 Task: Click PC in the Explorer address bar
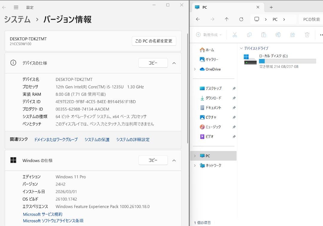coord(275,19)
